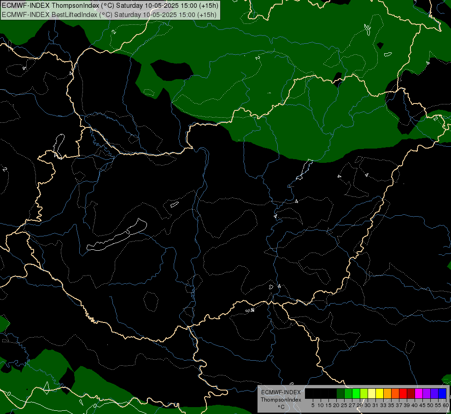Select the magenta 40-45 legend swatch

[x=419, y=393]
